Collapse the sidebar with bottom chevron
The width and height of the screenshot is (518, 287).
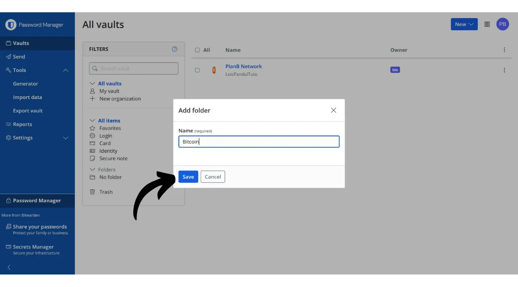tap(9, 267)
